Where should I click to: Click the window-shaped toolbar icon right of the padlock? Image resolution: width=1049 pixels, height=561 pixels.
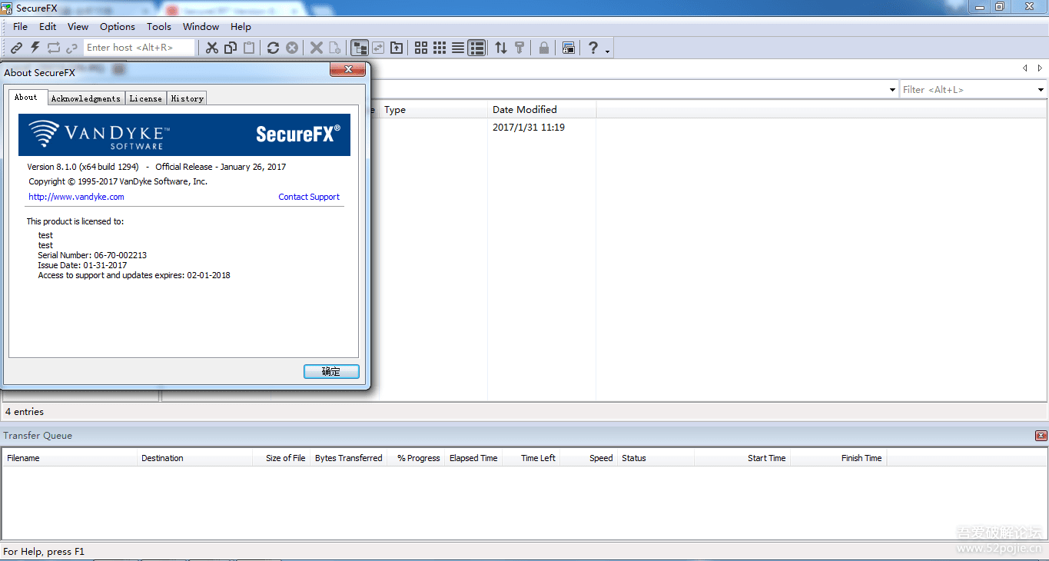tap(568, 48)
